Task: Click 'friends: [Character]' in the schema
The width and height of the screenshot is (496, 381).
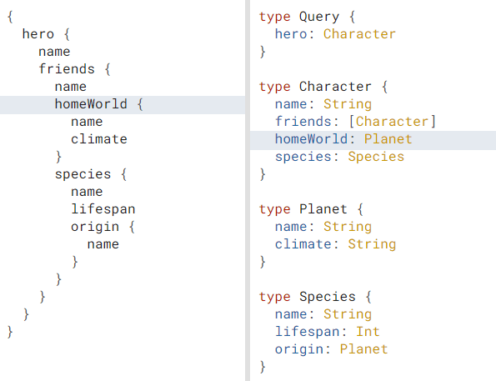Action: tap(356, 122)
